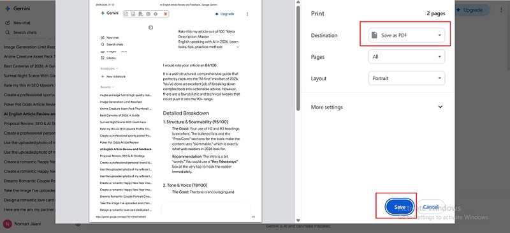Open the Destination dropdown showing Save as PDF

pos(406,35)
